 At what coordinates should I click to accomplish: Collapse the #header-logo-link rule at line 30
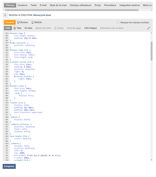(x=8, y=50)
